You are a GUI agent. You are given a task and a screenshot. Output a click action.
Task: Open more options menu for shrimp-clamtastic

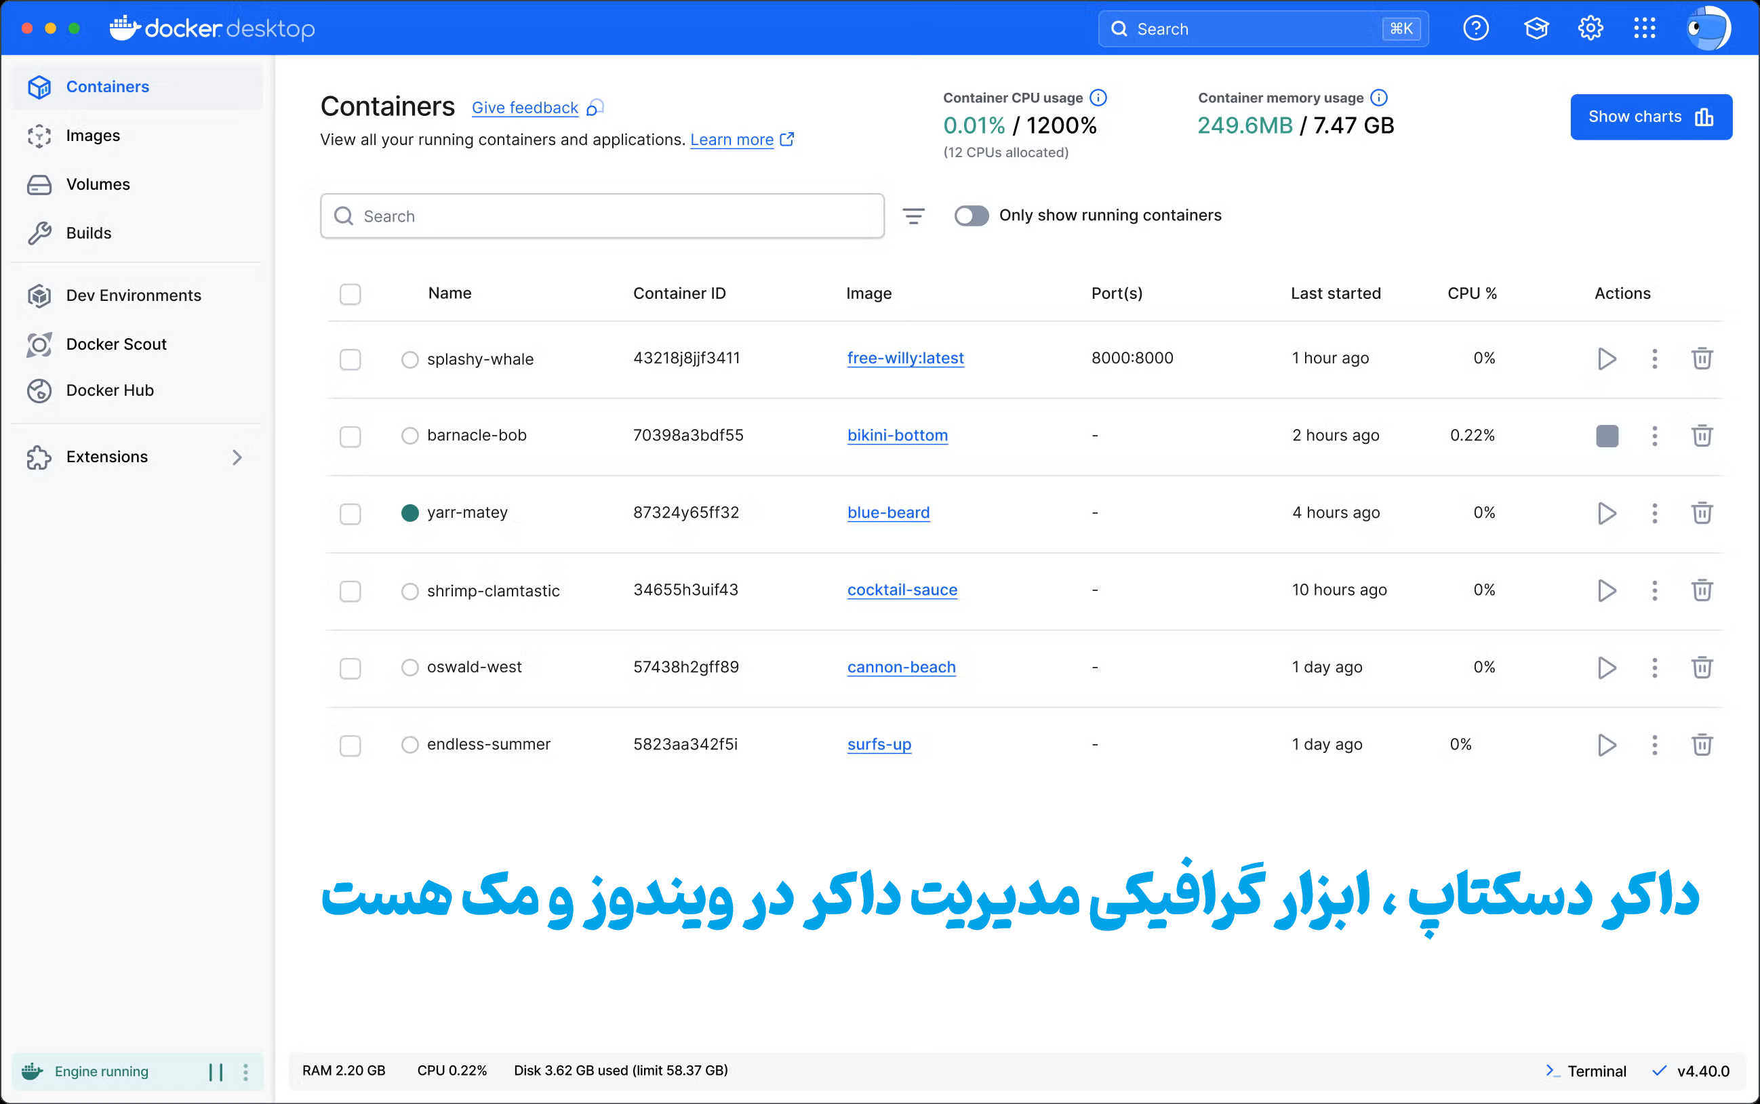point(1654,591)
